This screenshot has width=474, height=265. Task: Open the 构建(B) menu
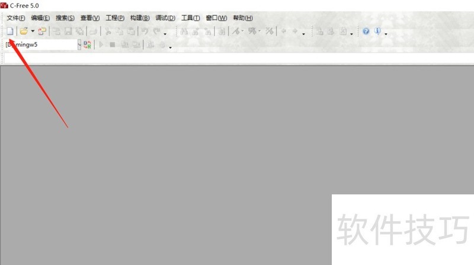[140, 18]
